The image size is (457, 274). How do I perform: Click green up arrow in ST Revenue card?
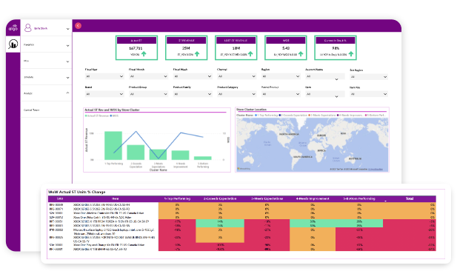pyautogui.click(x=197, y=54)
